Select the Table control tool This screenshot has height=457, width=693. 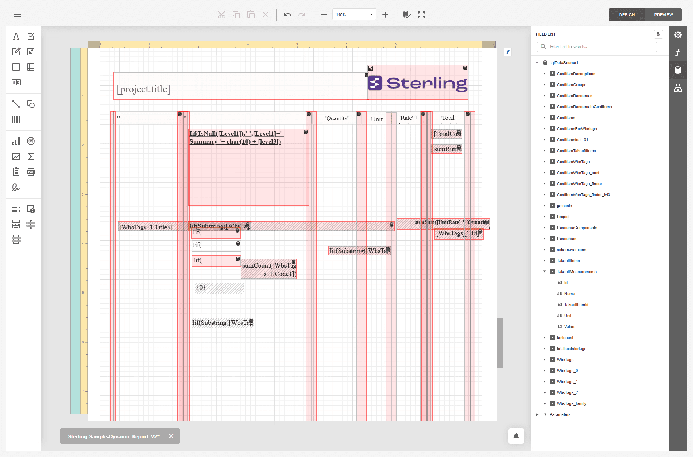click(31, 67)
